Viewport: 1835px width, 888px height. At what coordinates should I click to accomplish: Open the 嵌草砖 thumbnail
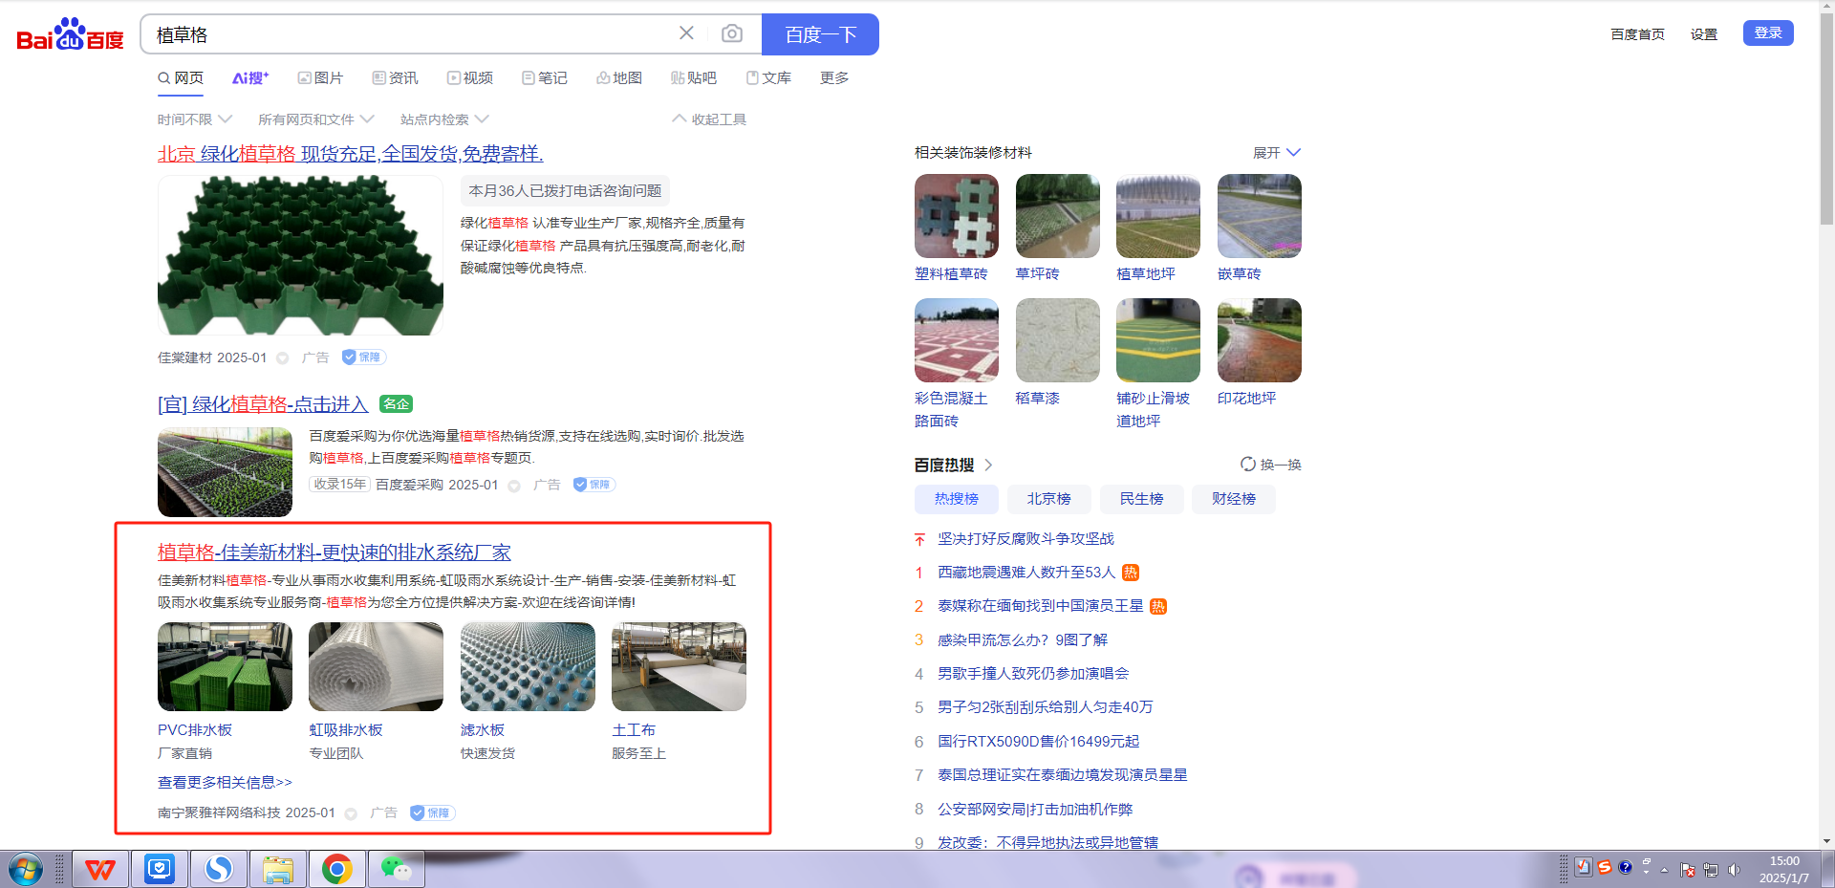[1260, 216]
